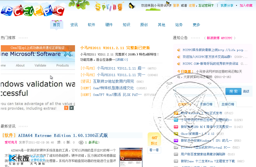Open the 新浪微博 @PCCPPC link

coord(219,38)
